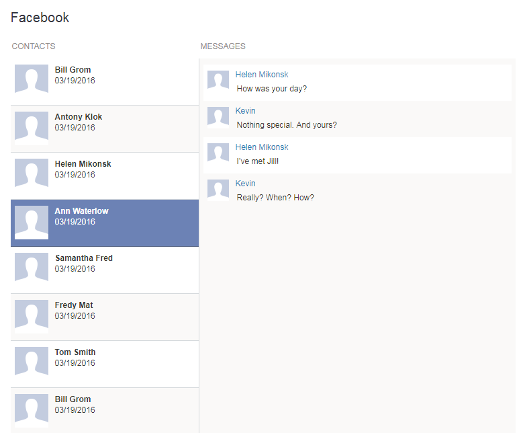Screen dimensions: 521x433
Task: Click Tom Smith's profile avatar
Action: click(x=32, y=364)
